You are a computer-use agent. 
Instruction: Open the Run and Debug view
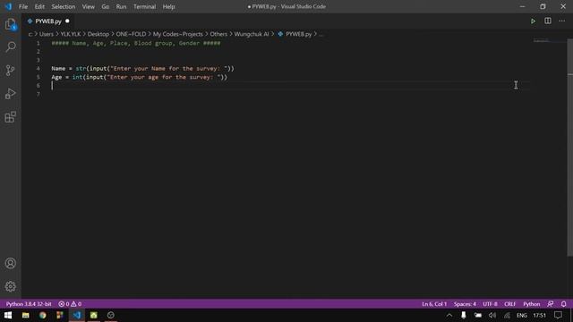(x=11, y=93)
